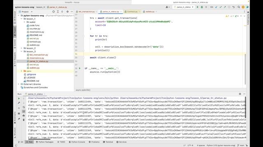Switch to Contract.py editor tab
Viewport: 263px width, 147px height.
pos(132,12)
